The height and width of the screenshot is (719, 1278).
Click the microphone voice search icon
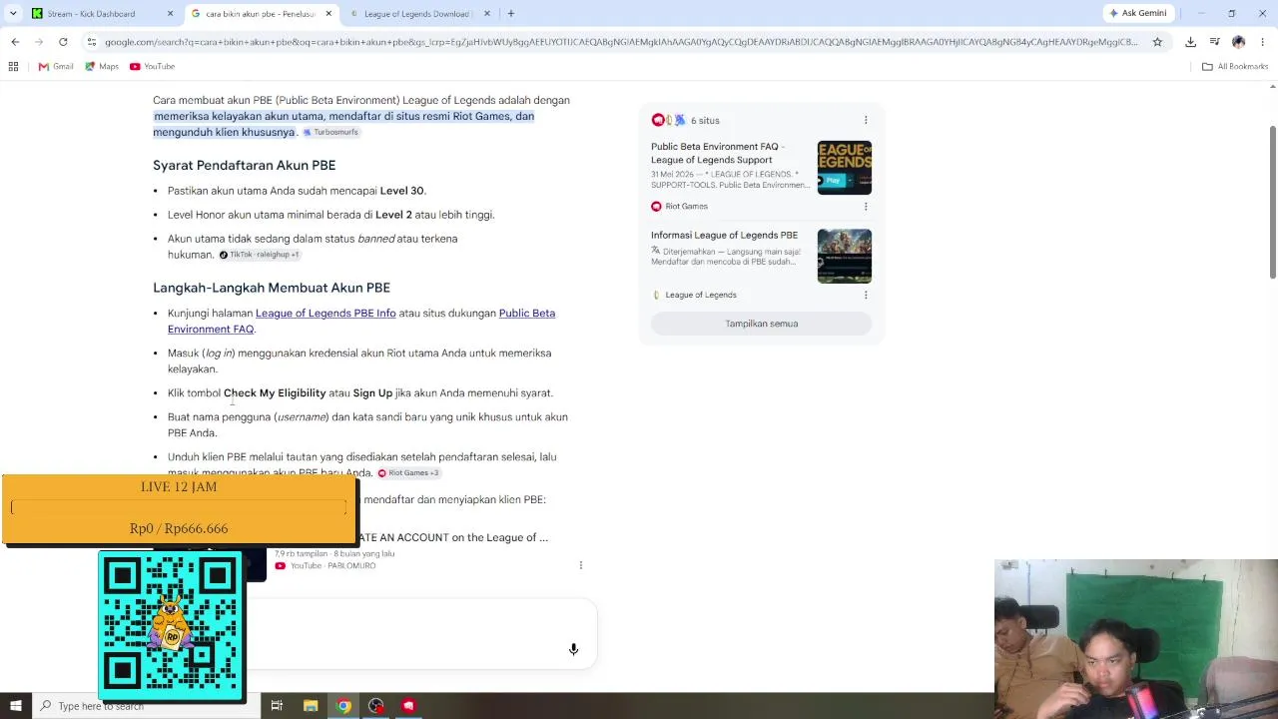pyautogui.click(x=573, y=649)
